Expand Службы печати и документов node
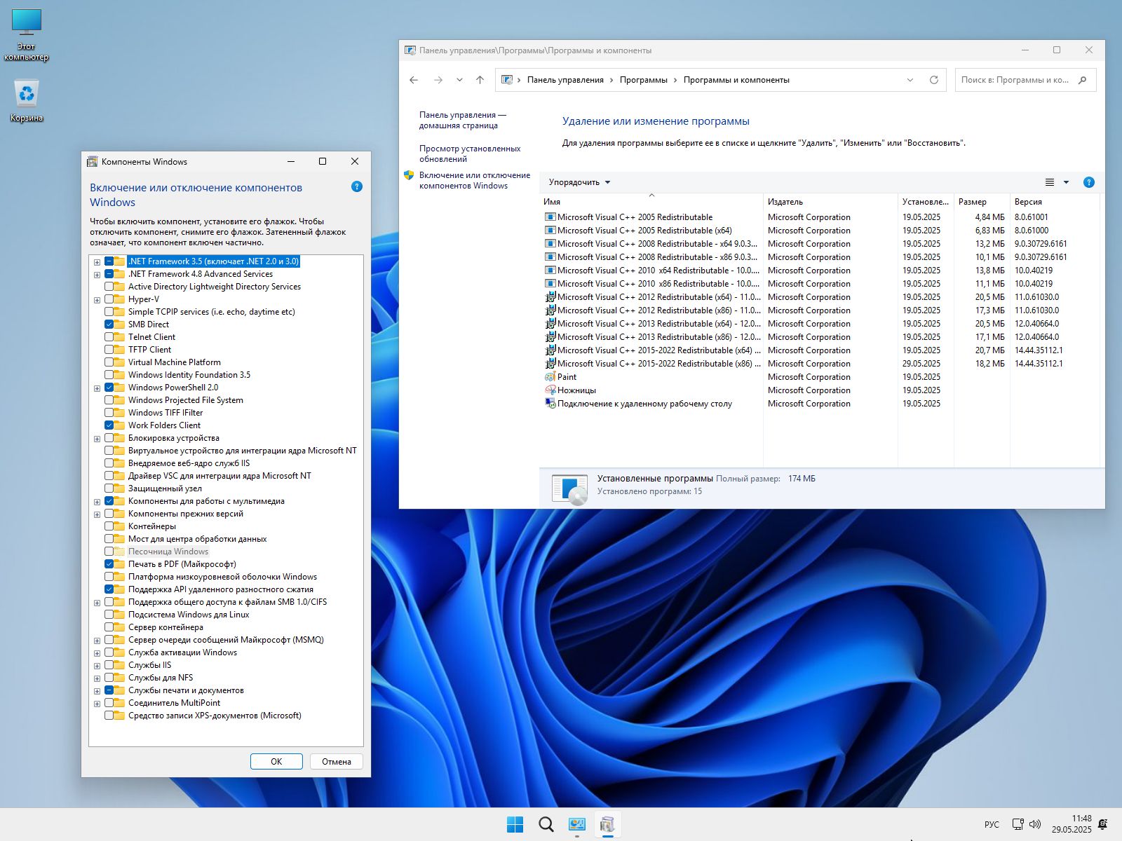The image size is (1122, 841). click(97, 690)
